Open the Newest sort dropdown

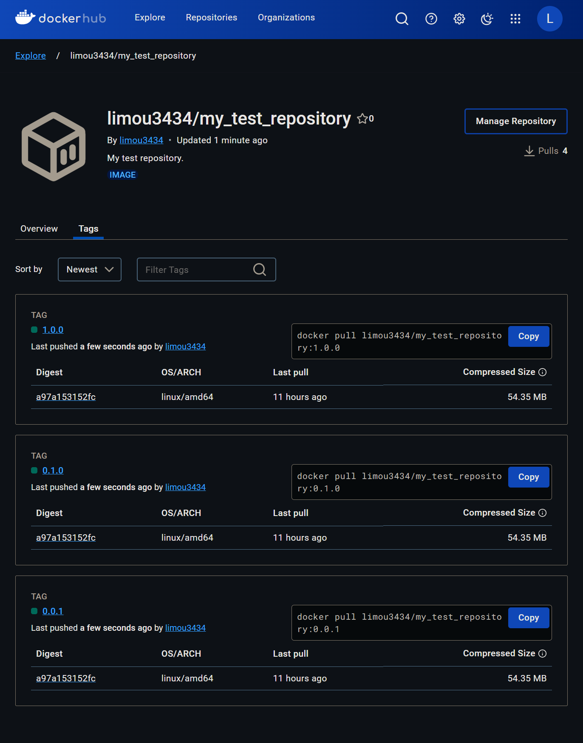(90, 269)
